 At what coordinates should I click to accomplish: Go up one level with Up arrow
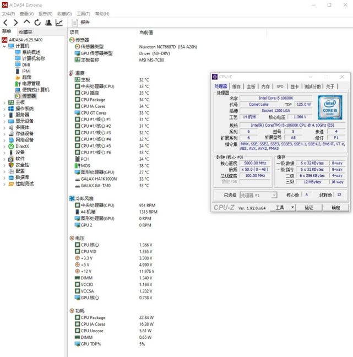pyautogui.click(x=27, y=23)
